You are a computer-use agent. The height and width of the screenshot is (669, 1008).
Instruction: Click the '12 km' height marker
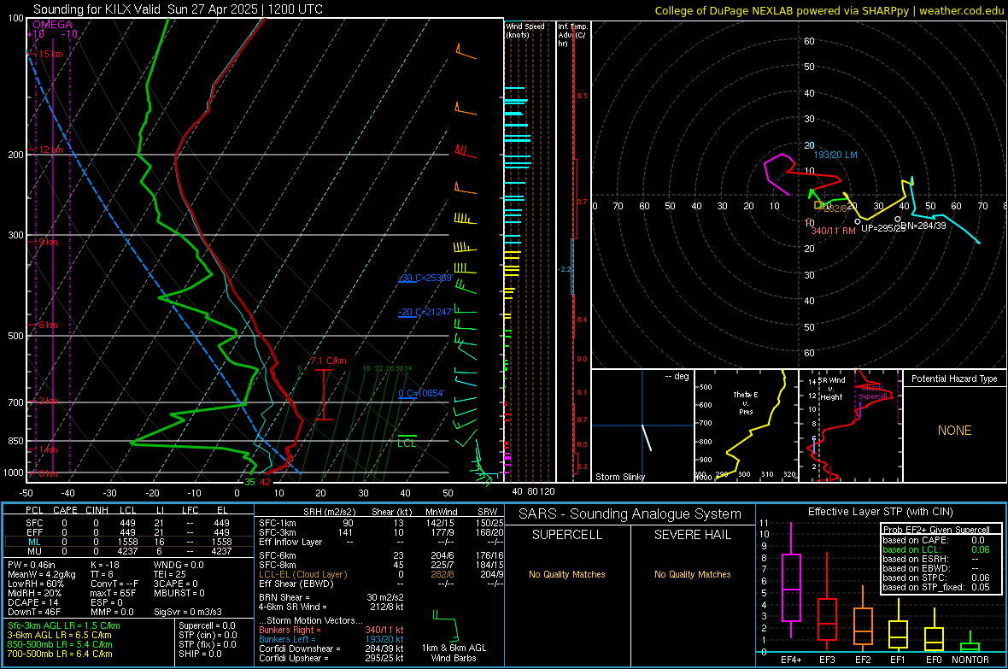50,150
